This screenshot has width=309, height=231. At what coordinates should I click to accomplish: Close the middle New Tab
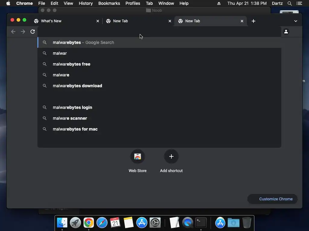click(x=170, y=21)
